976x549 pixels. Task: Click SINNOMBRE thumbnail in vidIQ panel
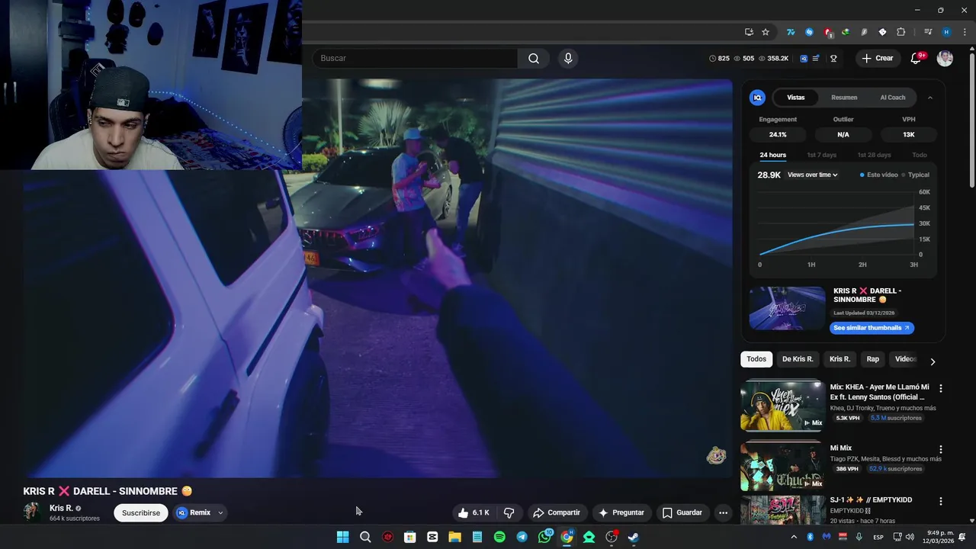point(787,308)
